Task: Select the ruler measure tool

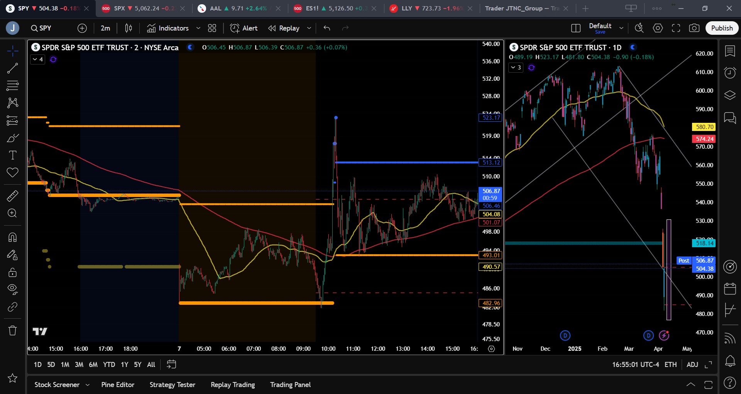Action: 12,196
